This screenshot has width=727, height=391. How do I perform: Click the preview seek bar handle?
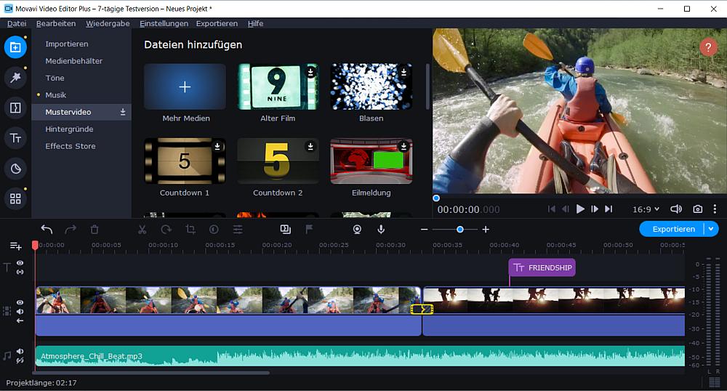[x=435, y=198]
